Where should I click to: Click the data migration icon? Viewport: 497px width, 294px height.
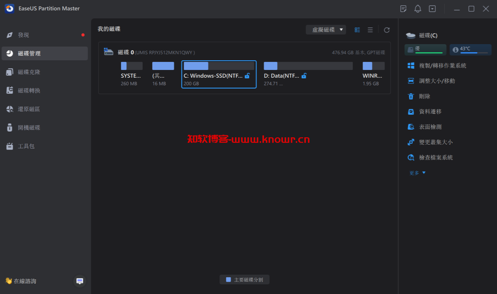(411, 112)
